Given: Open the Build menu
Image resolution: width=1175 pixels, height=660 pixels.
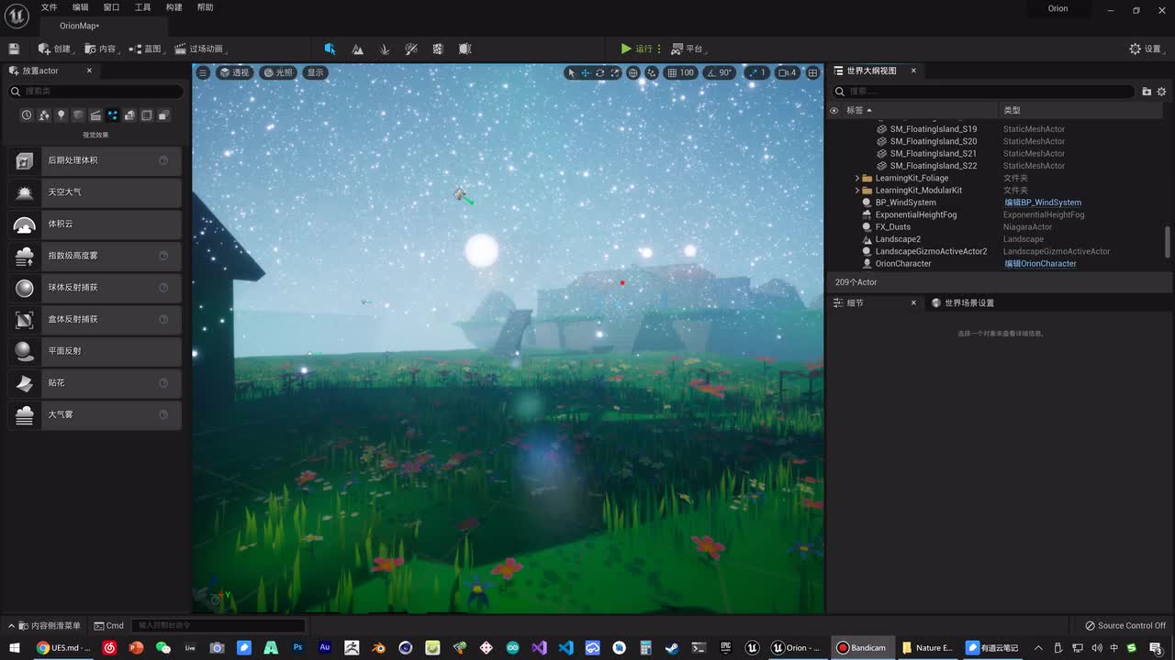Looking at the screenshot, I should [x=173, y=7].
